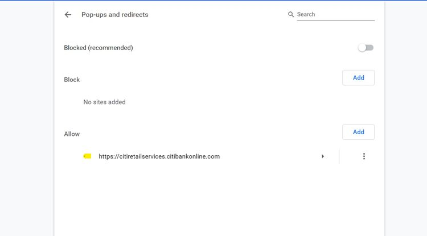427x236 pixels.
Task: Click the knob of the pop-up blocking switch
Action: pyautogui.click(x=362, y=48)
